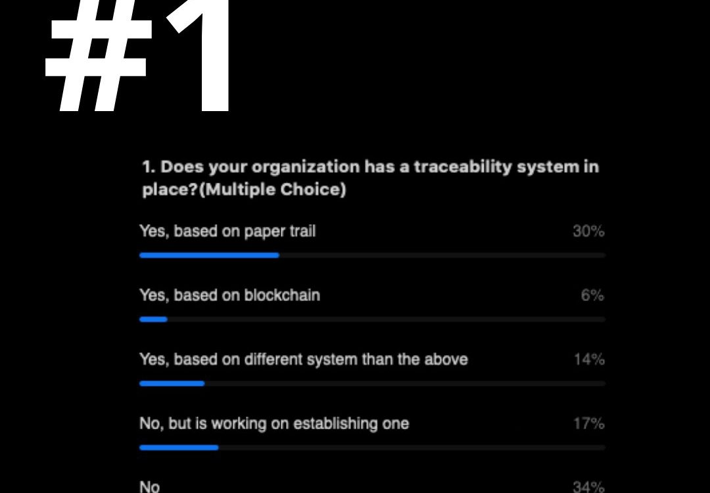Click the paper trail blue progress bar

(x=209, y=255)
